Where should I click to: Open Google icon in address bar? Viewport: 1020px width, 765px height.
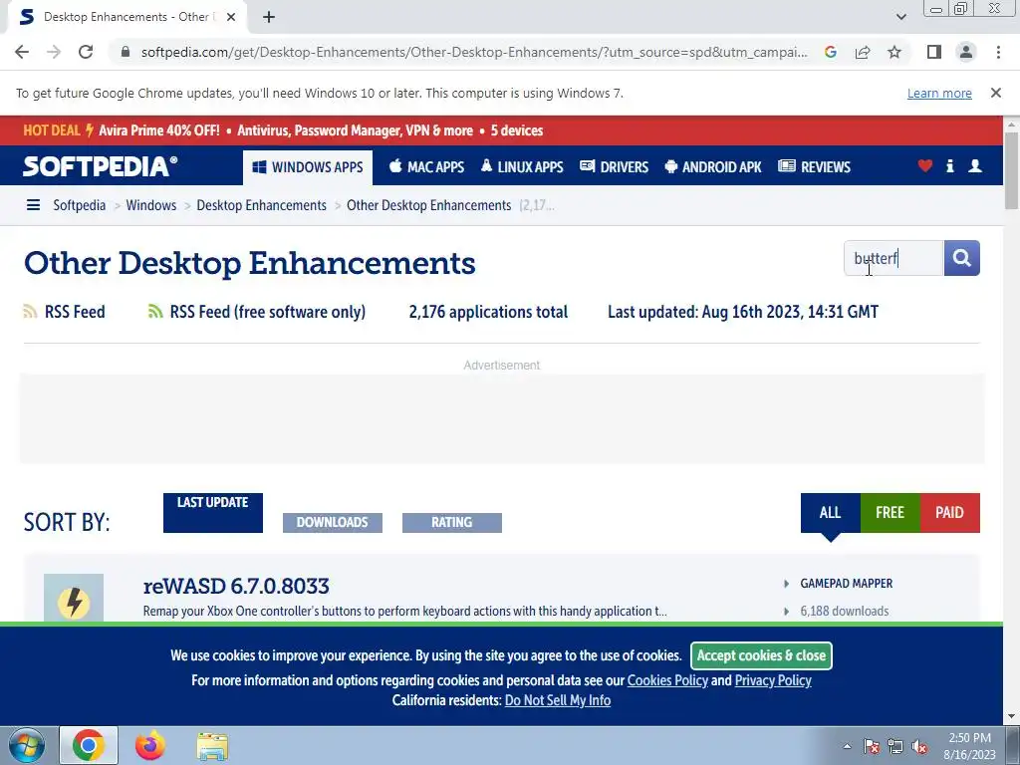click(830, 52)
